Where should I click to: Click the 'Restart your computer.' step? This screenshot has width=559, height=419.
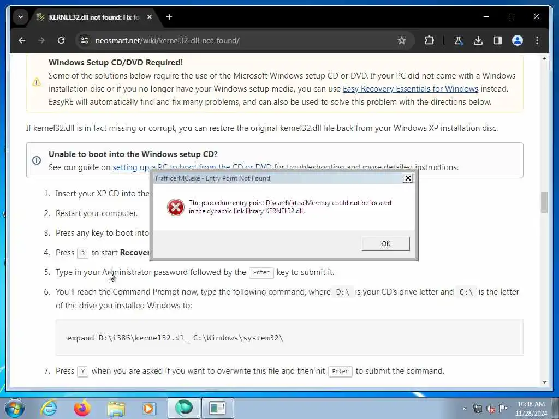(97, 213)
